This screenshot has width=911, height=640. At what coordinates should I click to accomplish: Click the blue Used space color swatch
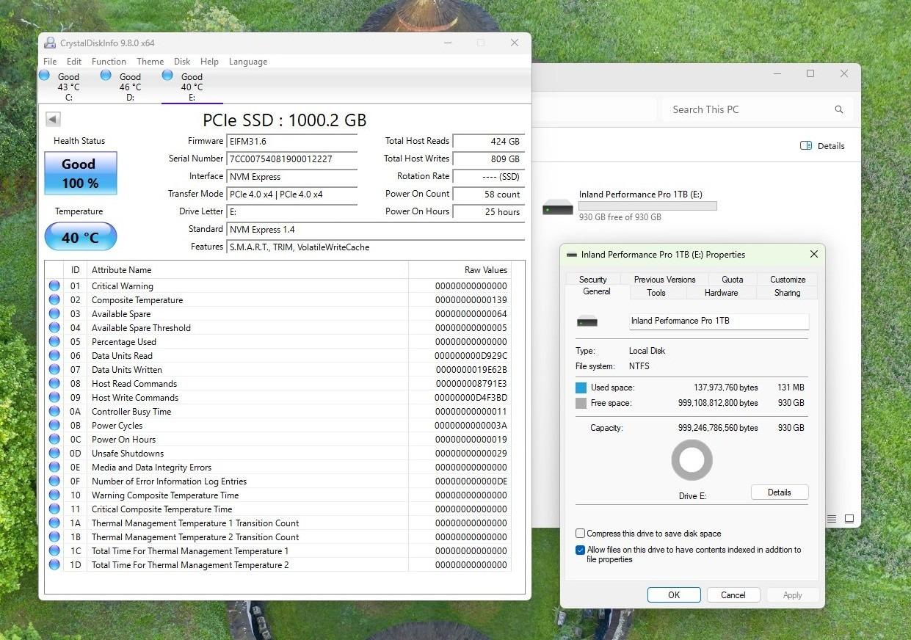click(x=581, y=388)
